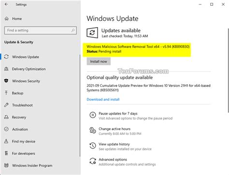
Task: Click the pause updates circle icon
Action: 93,115
